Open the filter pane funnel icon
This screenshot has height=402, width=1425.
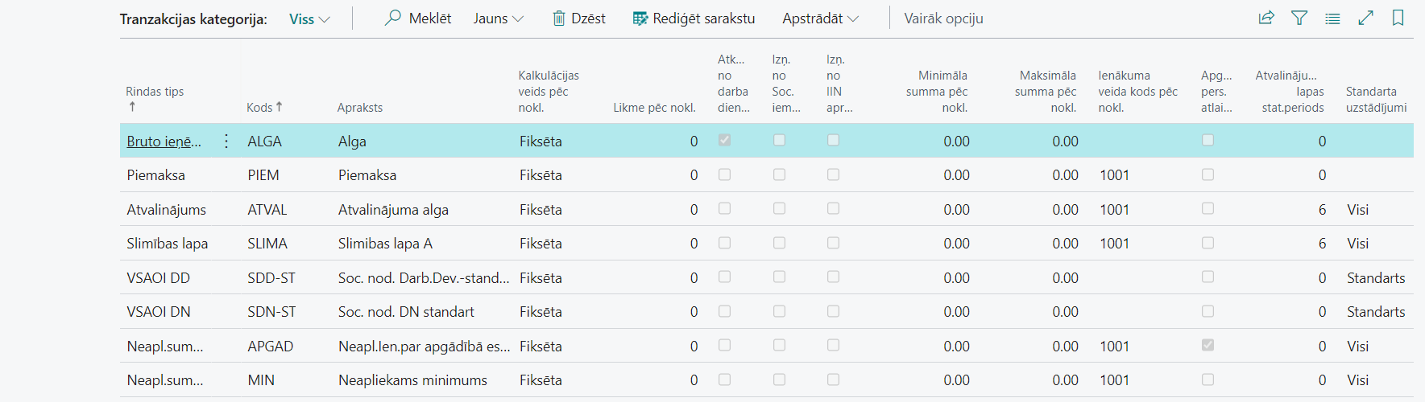click(x=1299, y=18)
